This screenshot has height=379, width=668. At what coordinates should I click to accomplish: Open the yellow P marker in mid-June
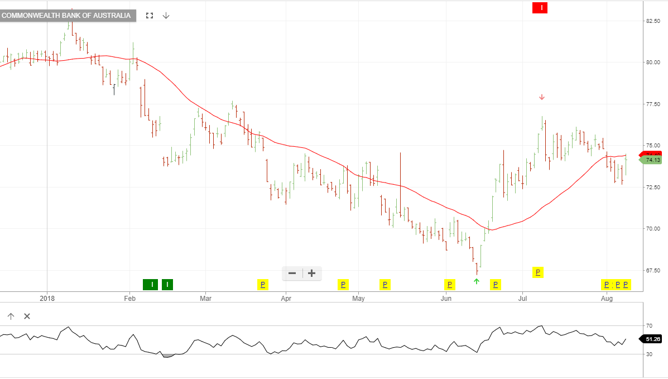pos(496,284)
